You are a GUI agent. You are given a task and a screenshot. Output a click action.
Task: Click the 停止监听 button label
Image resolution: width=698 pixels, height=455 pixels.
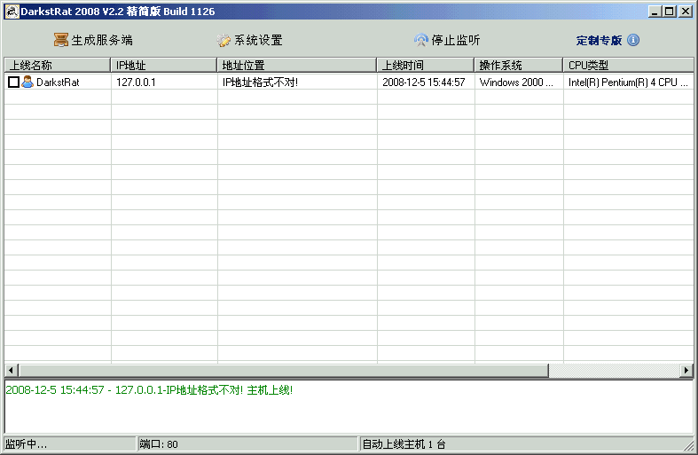click(x=456, y=41)
